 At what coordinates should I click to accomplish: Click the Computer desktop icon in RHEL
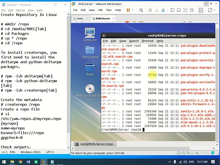tap(90, 35)
